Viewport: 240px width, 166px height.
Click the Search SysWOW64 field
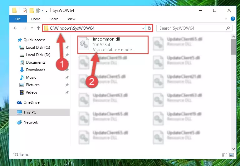pos(194,28)
